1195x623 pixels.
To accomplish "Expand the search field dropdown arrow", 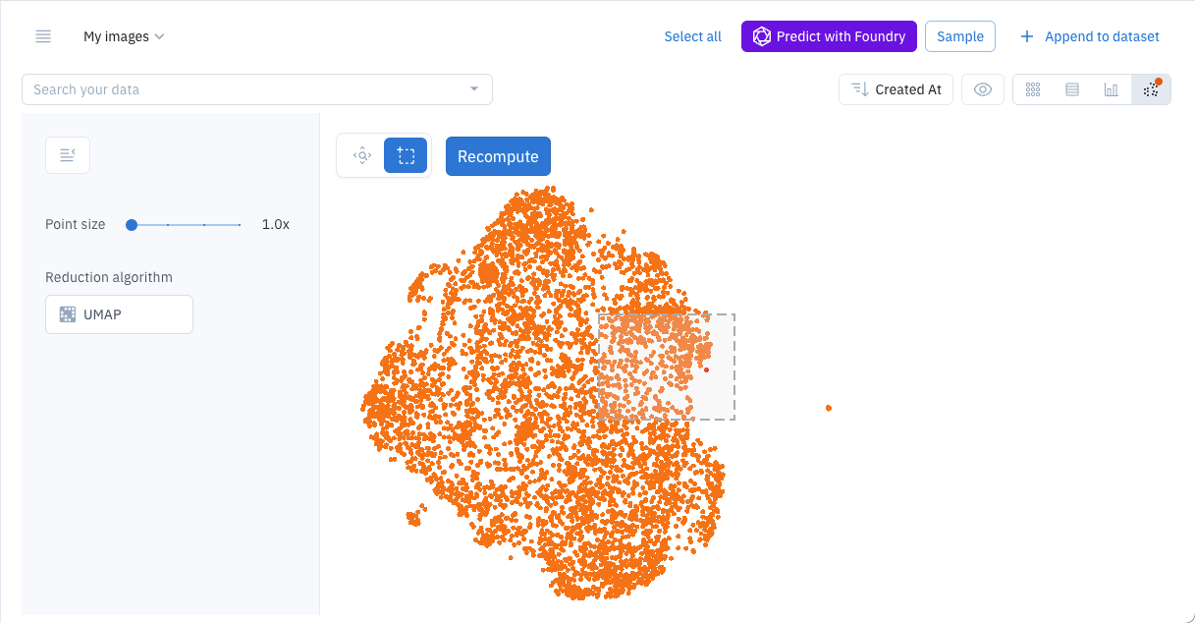I will point(474,89).
